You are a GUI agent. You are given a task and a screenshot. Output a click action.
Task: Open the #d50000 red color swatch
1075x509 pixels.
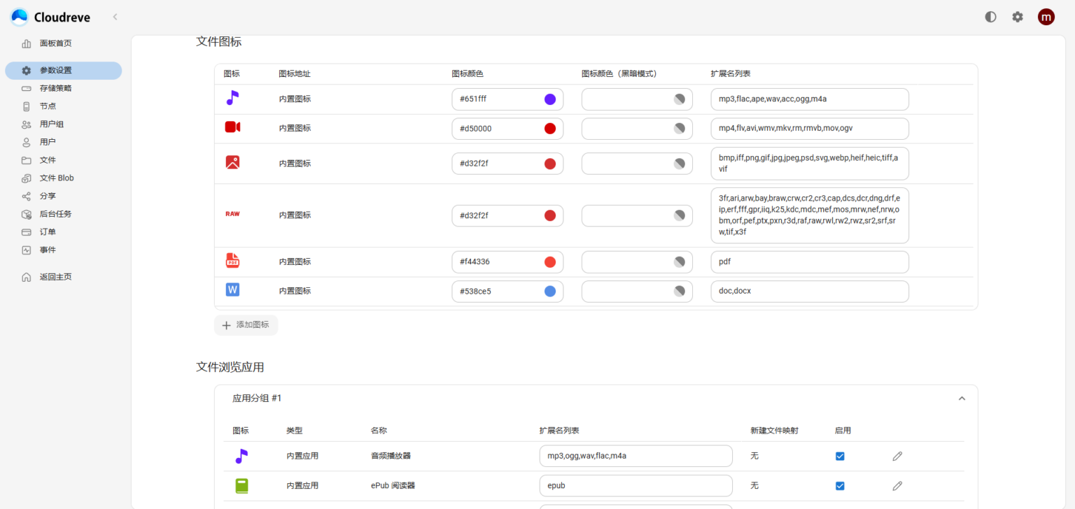click(x=550, y=129)
